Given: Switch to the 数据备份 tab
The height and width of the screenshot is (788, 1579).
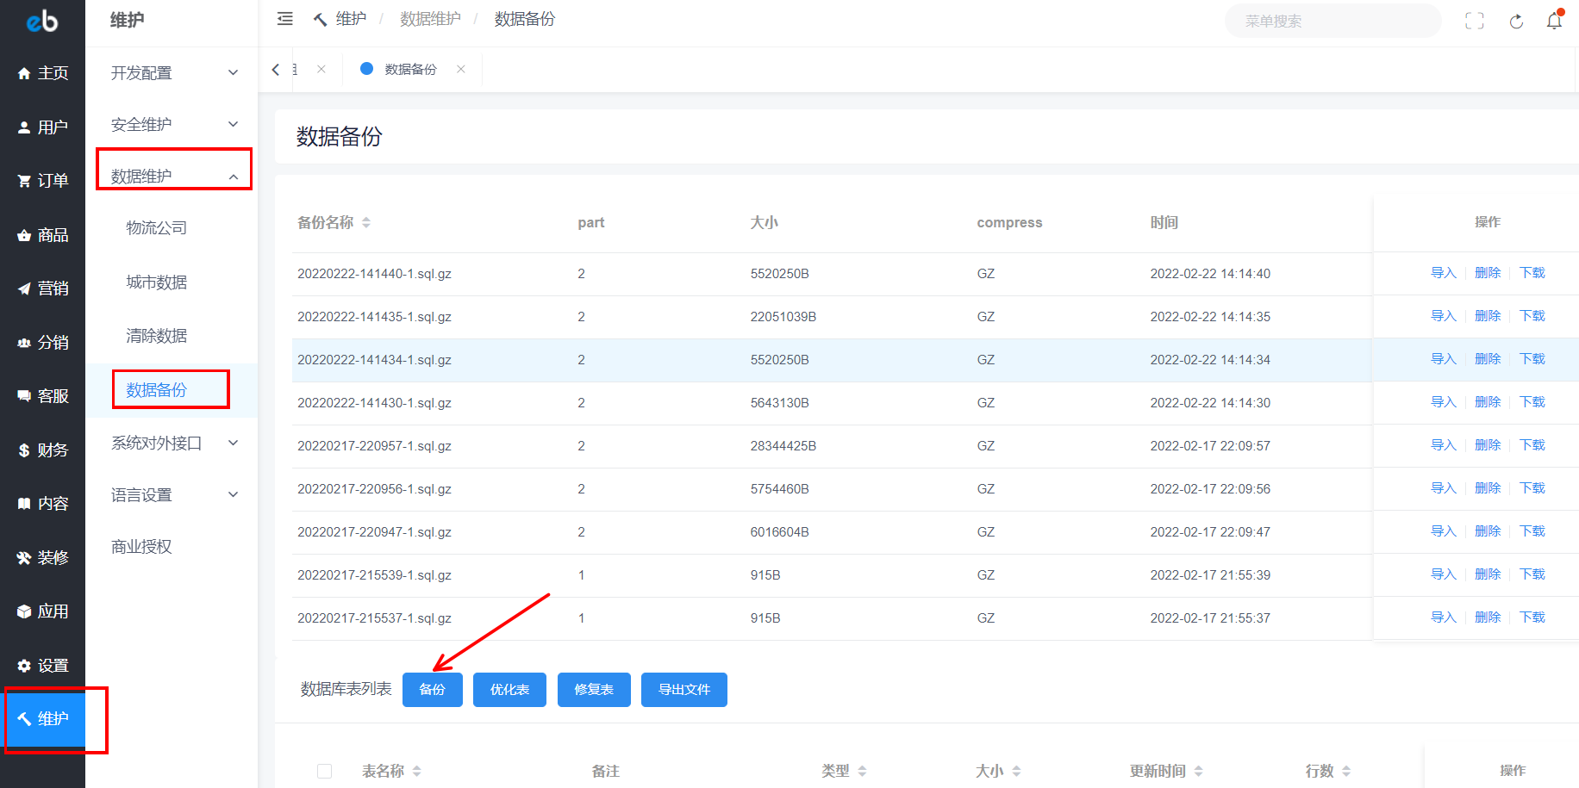Looking at the screenshot, I should [410, 70].
